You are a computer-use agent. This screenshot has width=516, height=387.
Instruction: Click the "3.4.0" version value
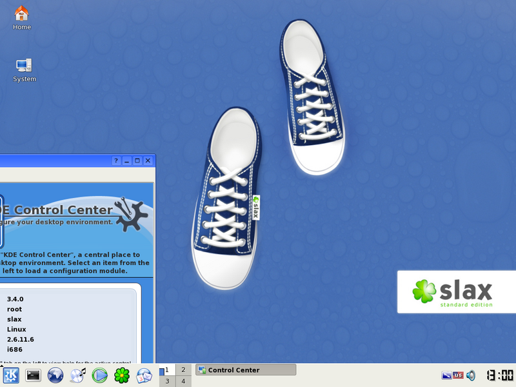[x=15, y=299]
